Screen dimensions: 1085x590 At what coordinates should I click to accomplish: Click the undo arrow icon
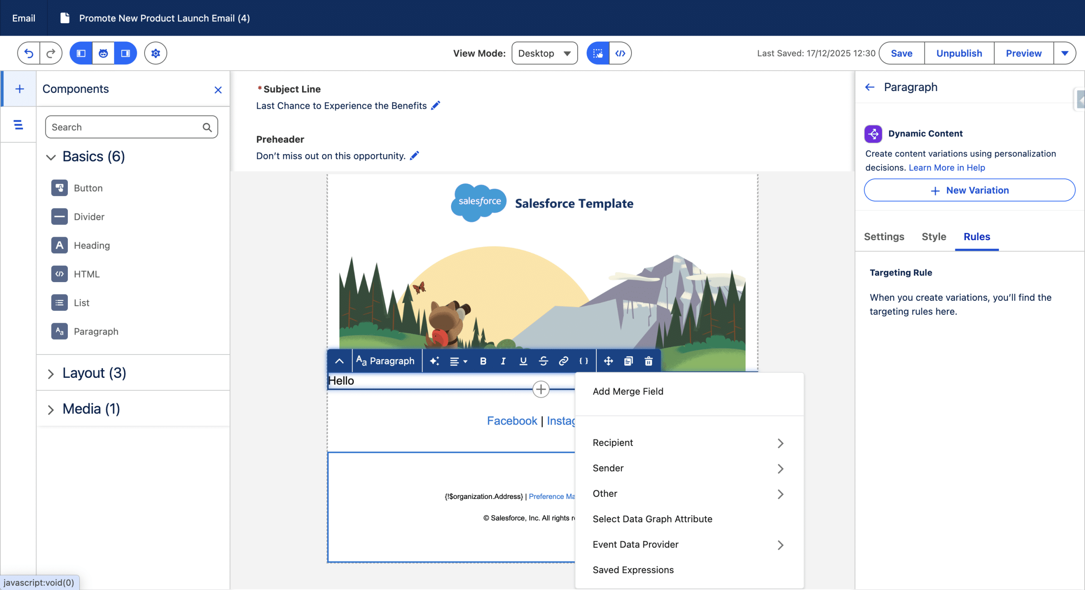pyautogui.click(x=29, y=53)
